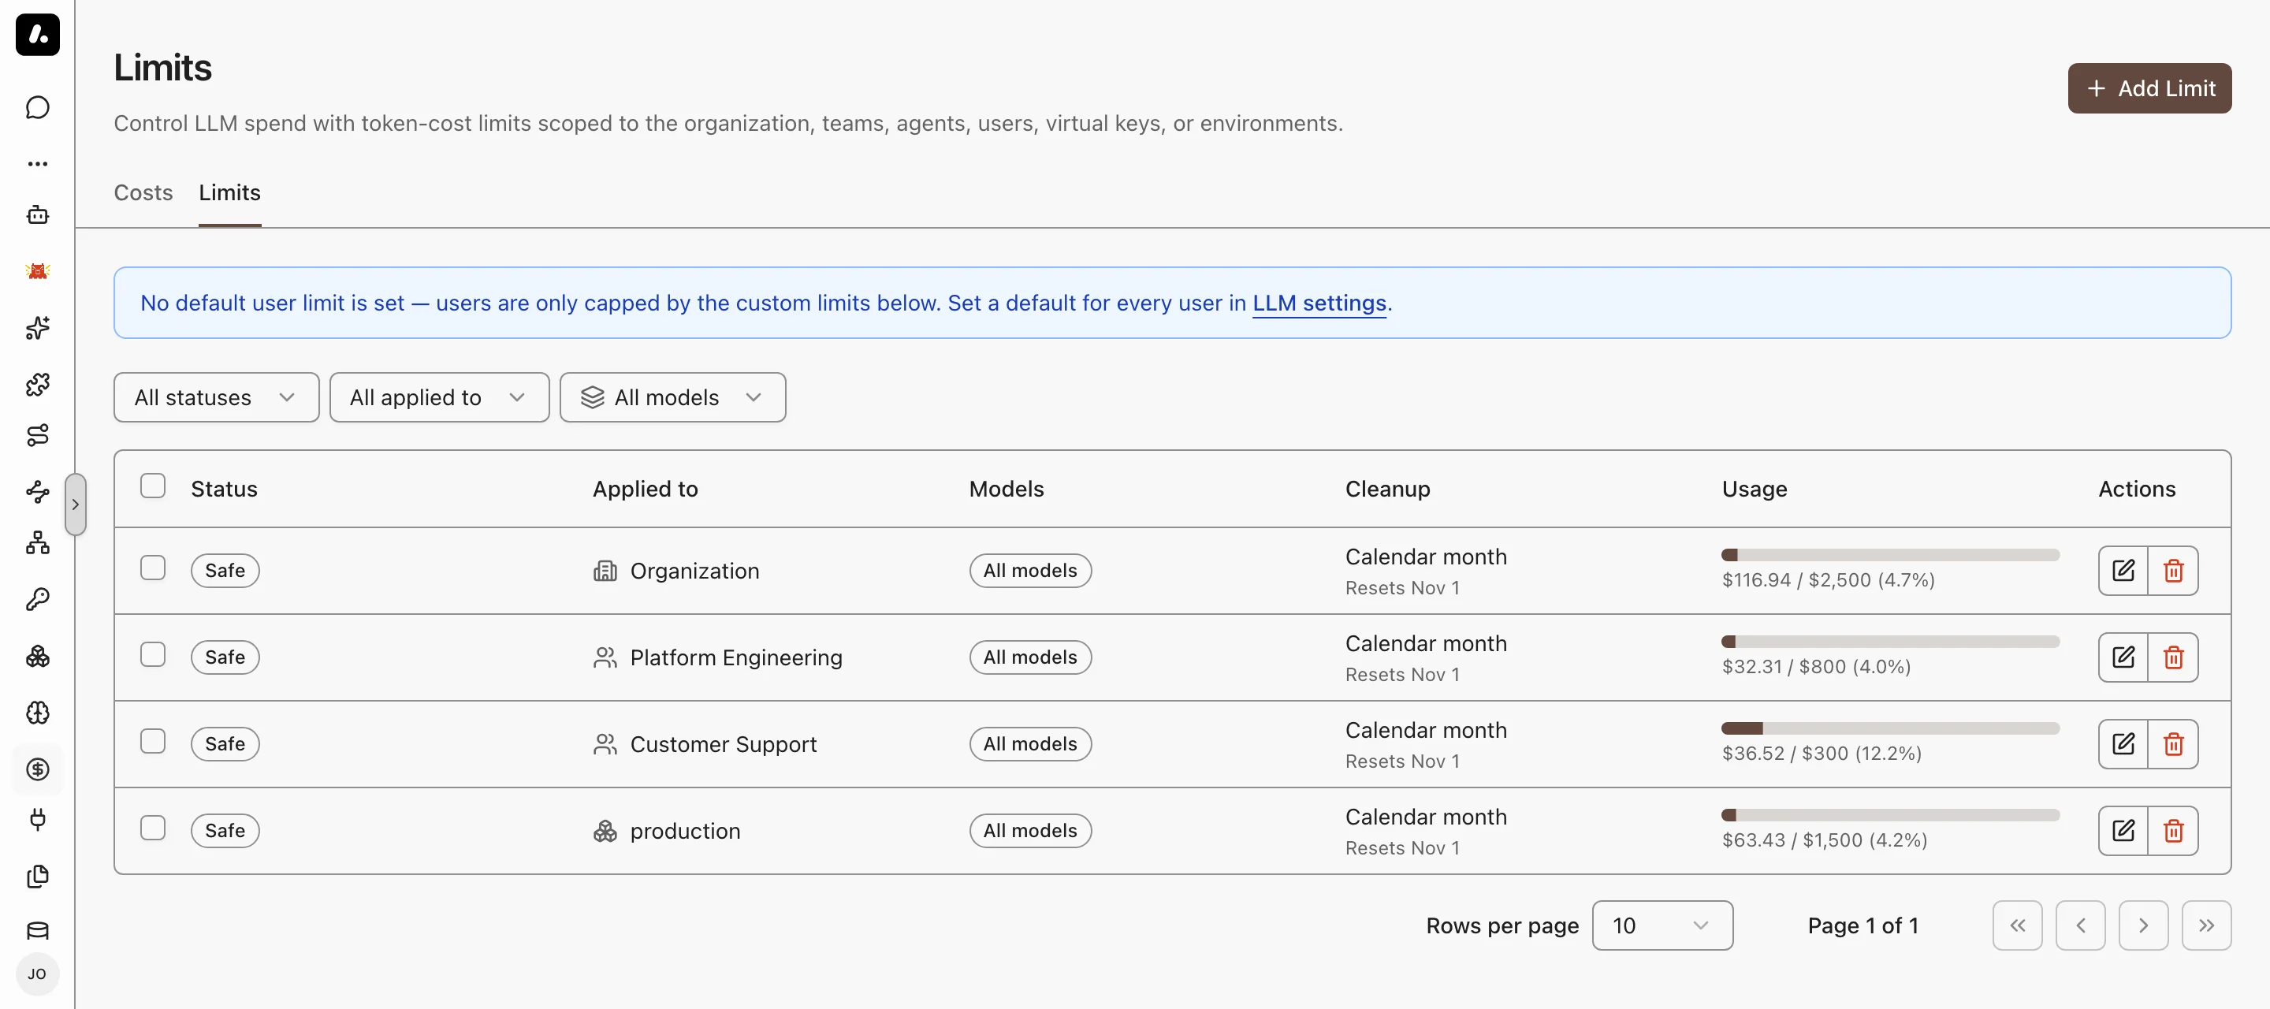Switch to the Costs tab
The image size is (2270, 1009).
(143, 193)
